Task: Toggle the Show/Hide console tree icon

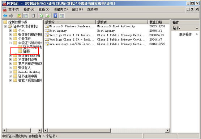Action: [26, 16]
